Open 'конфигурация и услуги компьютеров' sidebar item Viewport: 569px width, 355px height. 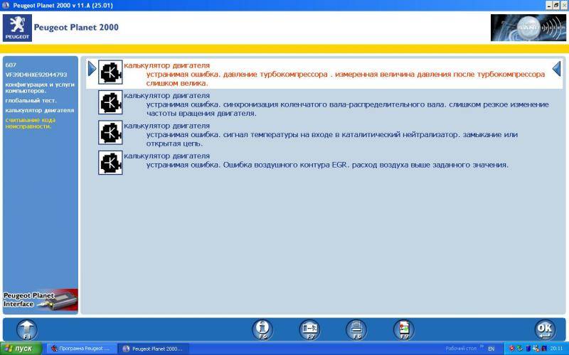(x=39, y=87)
